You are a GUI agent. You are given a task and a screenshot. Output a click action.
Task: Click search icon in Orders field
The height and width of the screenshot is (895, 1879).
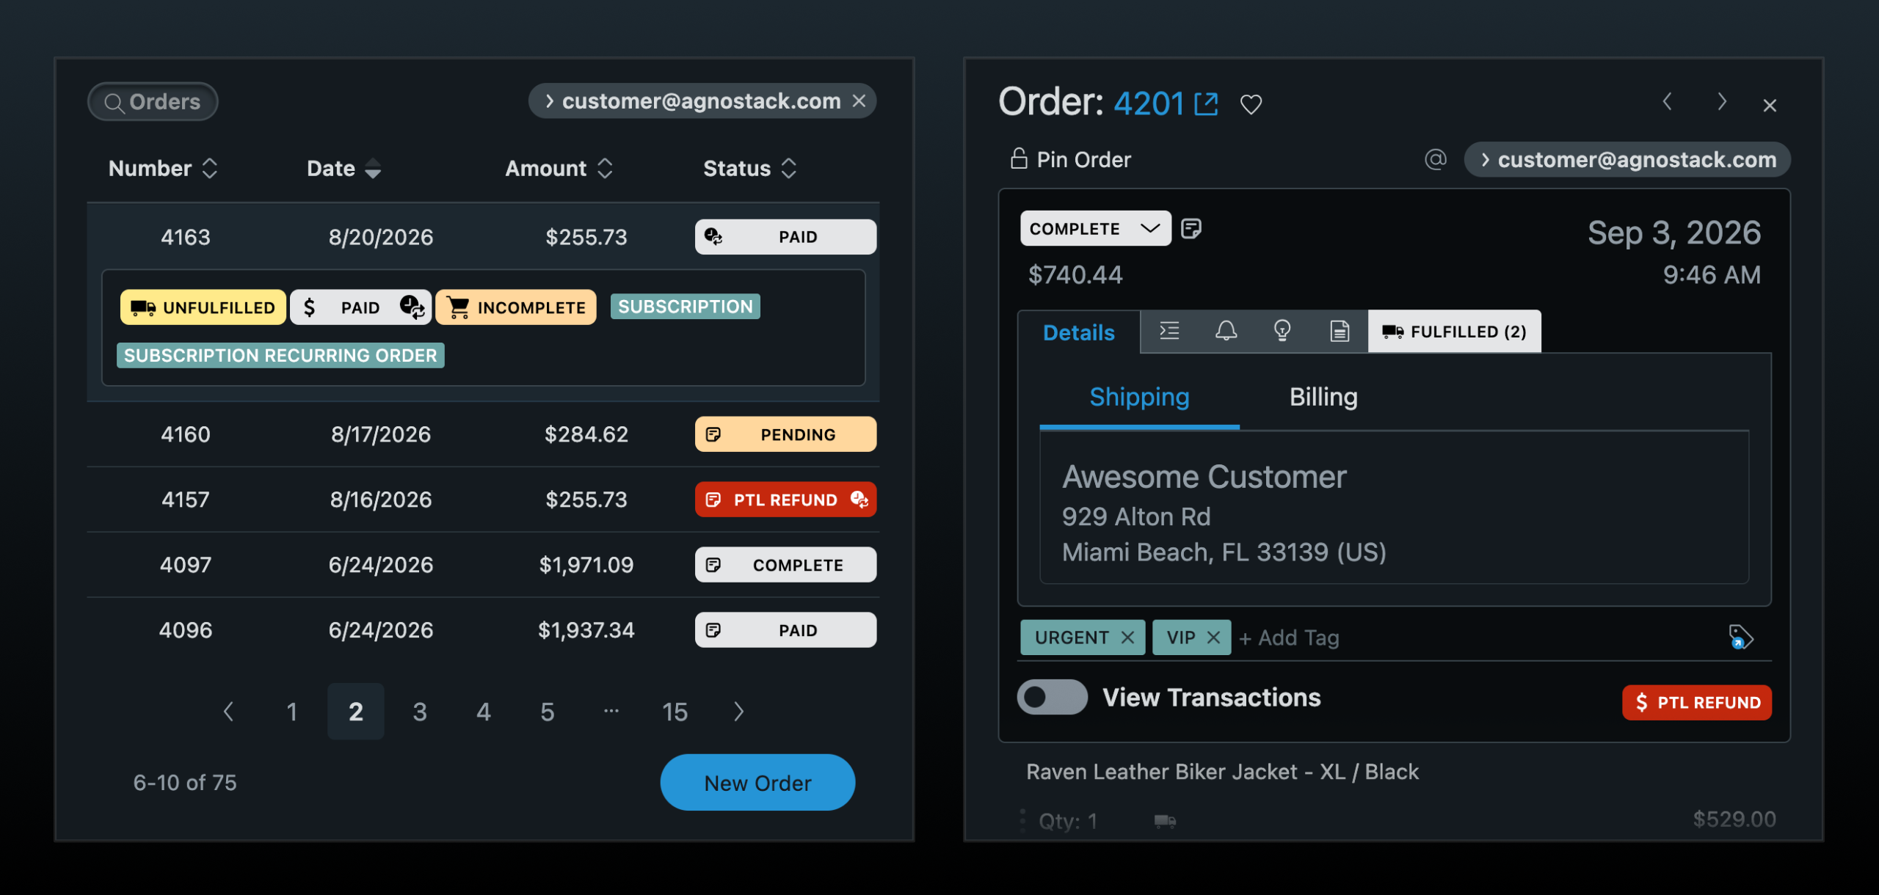coord(114,102)
